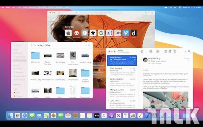Open the search magnifier in Mail window
The image size is (203, 127).
coord(189,51)
